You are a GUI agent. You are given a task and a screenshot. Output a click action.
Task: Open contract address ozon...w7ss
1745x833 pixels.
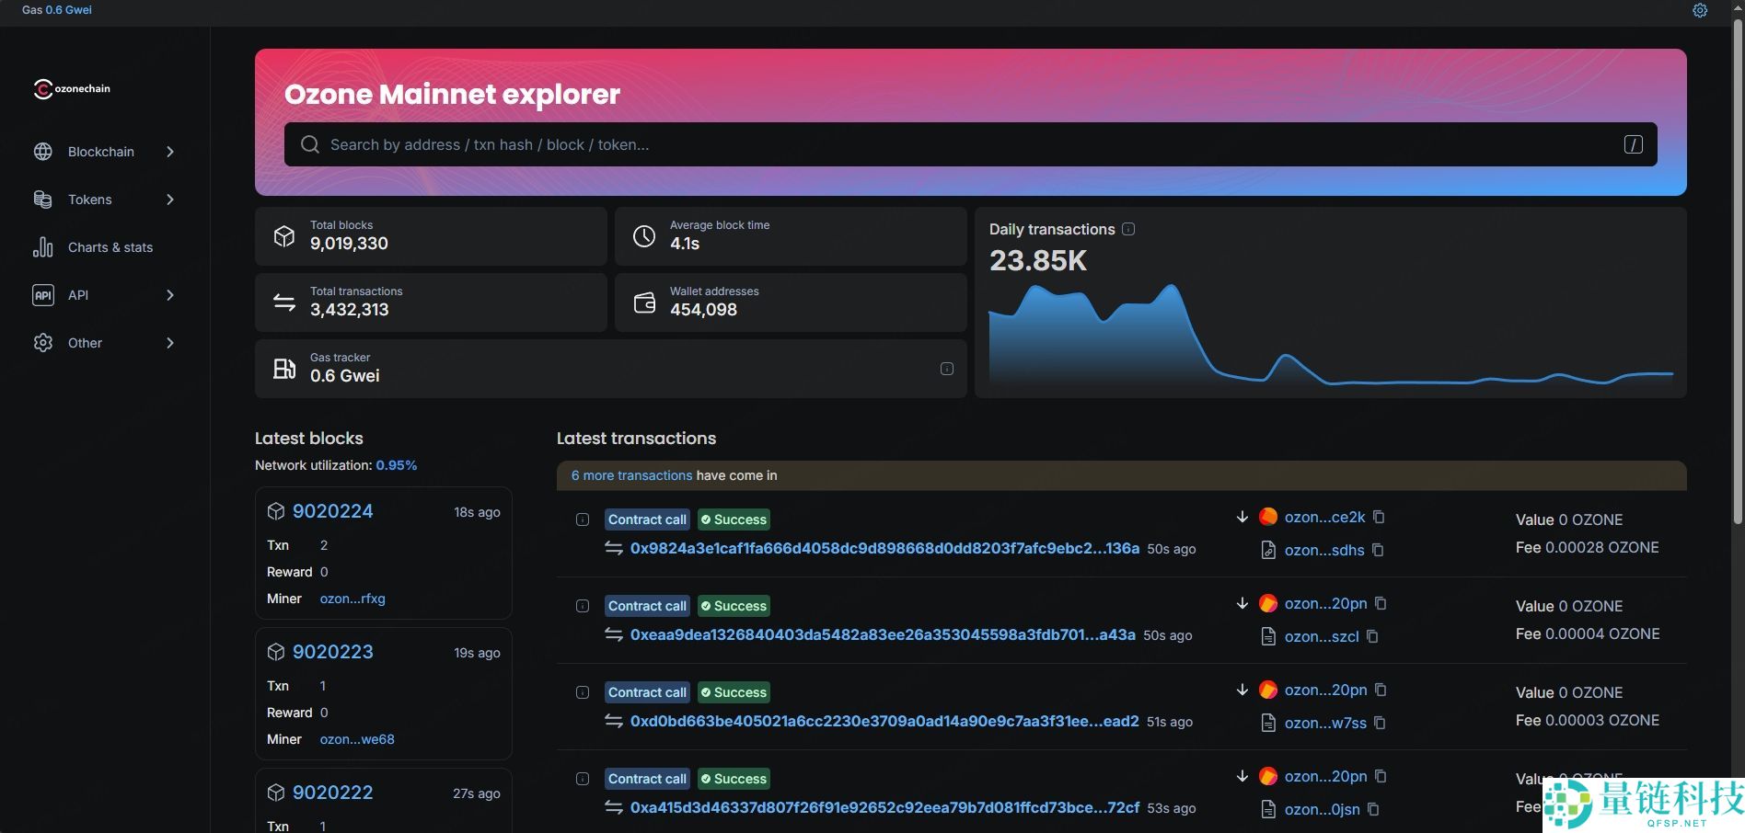[x=1325, y=723]
